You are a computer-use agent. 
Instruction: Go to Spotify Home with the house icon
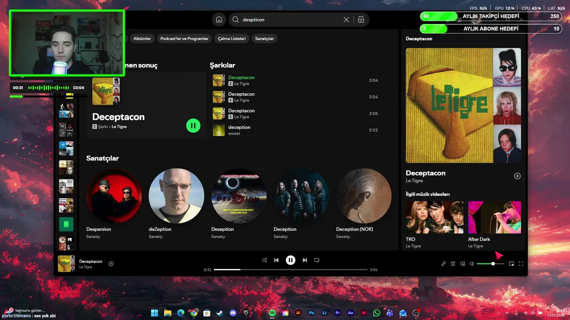(219, 20)
